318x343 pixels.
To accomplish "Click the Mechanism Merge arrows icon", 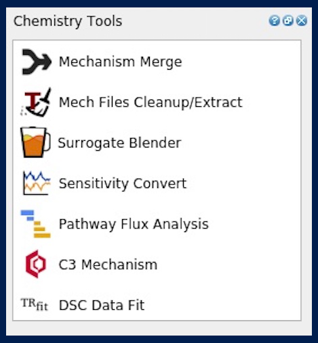I will click(x=37, y=62).
